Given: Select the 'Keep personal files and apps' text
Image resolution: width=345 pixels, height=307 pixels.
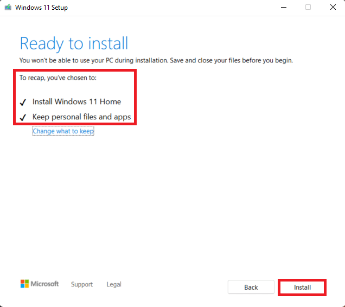Looking at the screenshot, I should tap(81, 117).
